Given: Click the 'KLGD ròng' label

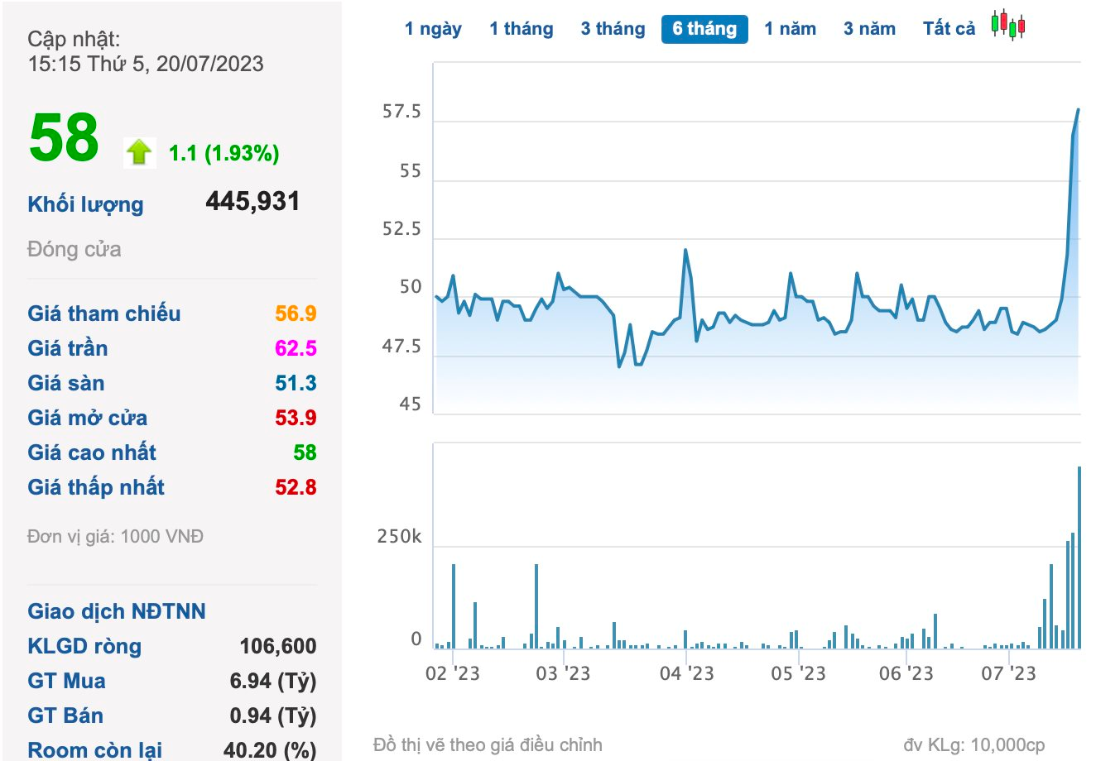Looking at the screenshot, I should pyautogui.click(x=84, y=646).
